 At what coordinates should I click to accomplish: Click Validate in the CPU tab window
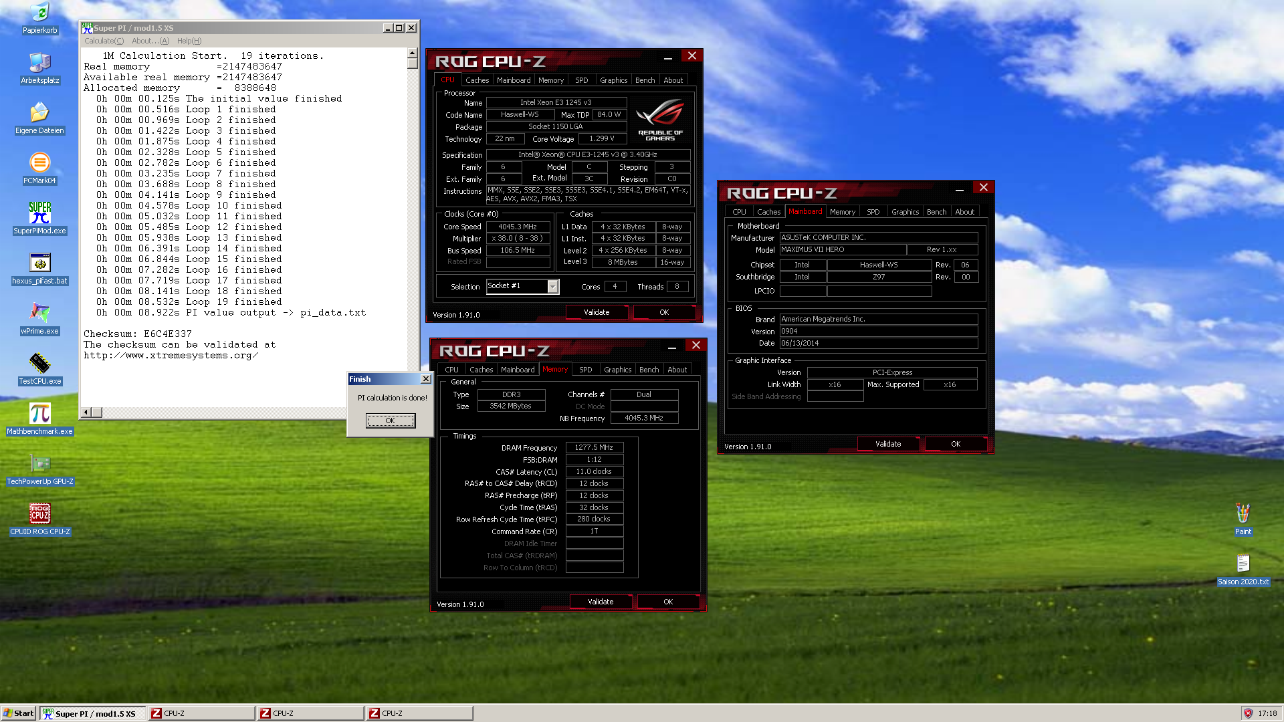point(597,312)
